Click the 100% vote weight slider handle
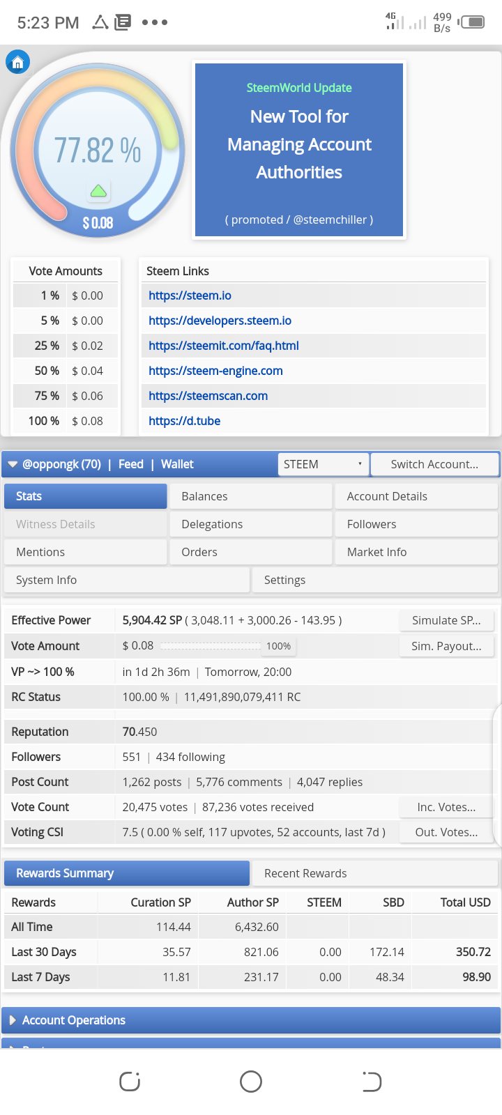 (278, 646)
